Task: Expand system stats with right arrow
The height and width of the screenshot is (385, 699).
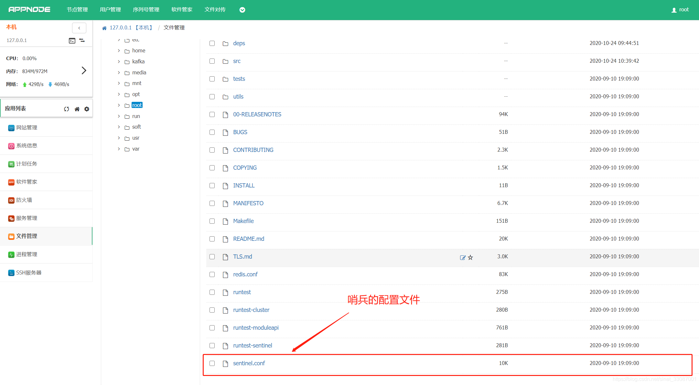Action: click(x=84, y=70)
